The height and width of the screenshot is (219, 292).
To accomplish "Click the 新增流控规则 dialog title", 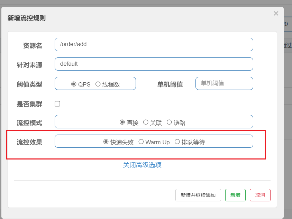I will coord(27,18).
